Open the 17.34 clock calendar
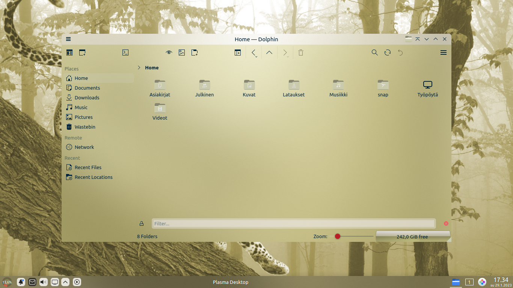Viewport: 513px width, 288px height. coord(501,282)
